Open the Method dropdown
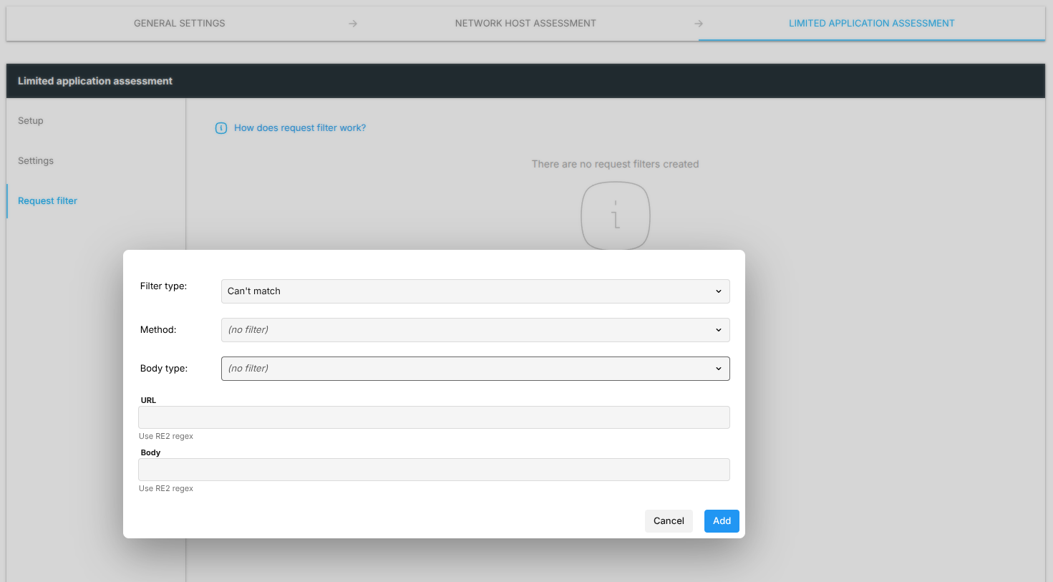This screenshot has height=582, width=1053. tap(475, 330)
